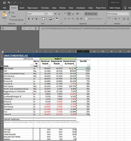Open the Aktie column filter dropdown

32,66
